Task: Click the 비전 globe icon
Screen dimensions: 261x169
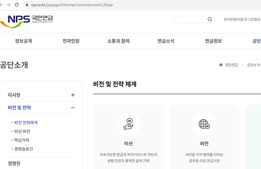Action: coord(204,124)
